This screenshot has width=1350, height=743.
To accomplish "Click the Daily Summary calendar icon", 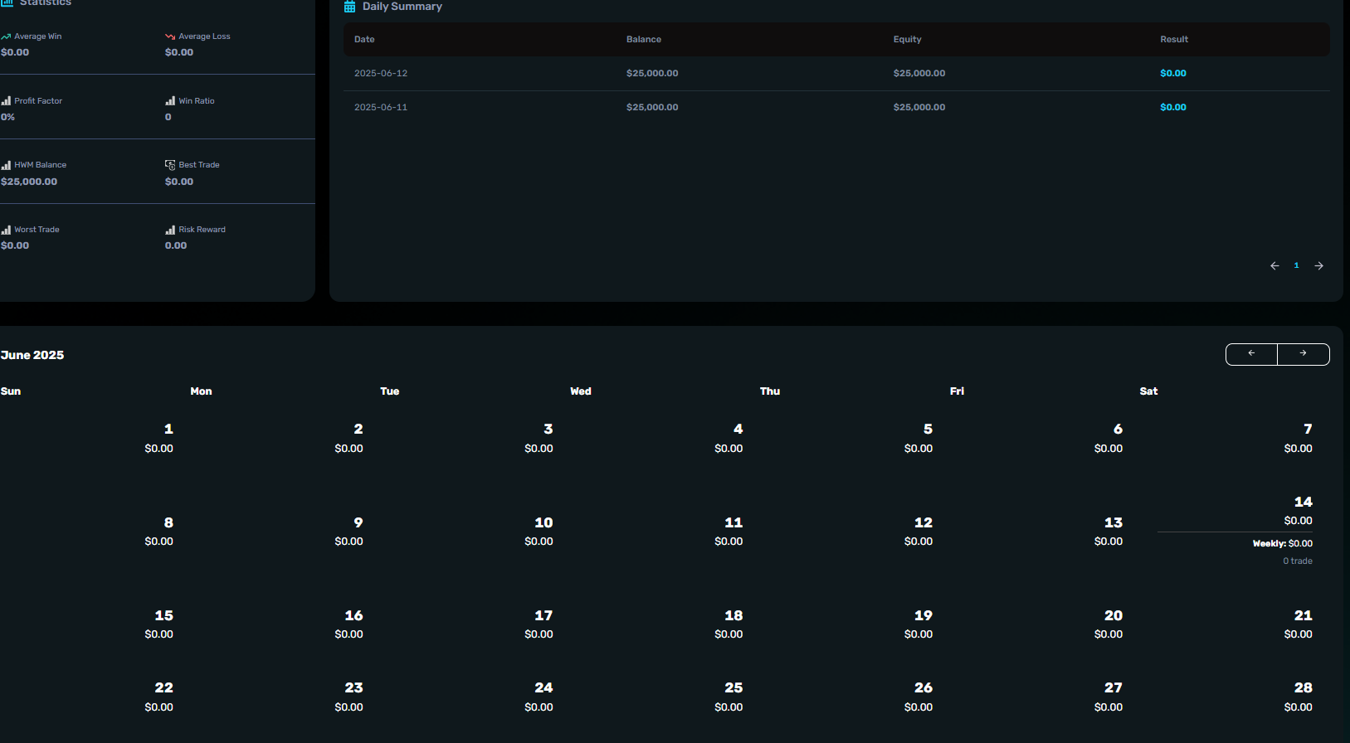I will (350, 7).
